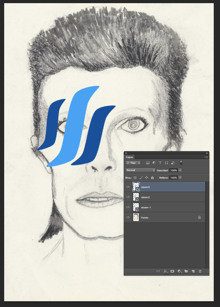Select the Capas tab
This screenshot has height=307, width=220.
pos(130,157)
